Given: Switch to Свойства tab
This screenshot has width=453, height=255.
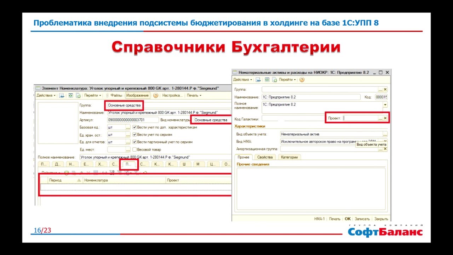Looking at the screenshot, I should [265, 157].
